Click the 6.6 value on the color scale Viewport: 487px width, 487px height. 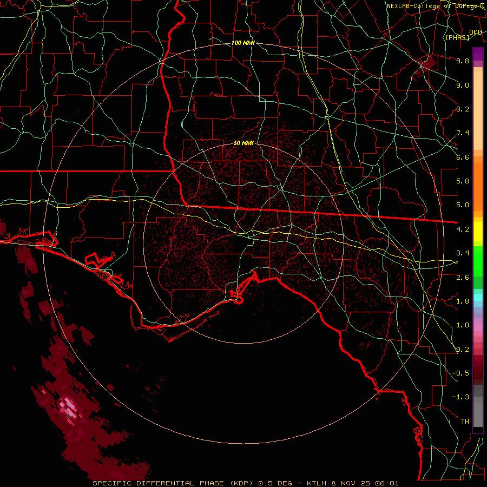[463, 157]
